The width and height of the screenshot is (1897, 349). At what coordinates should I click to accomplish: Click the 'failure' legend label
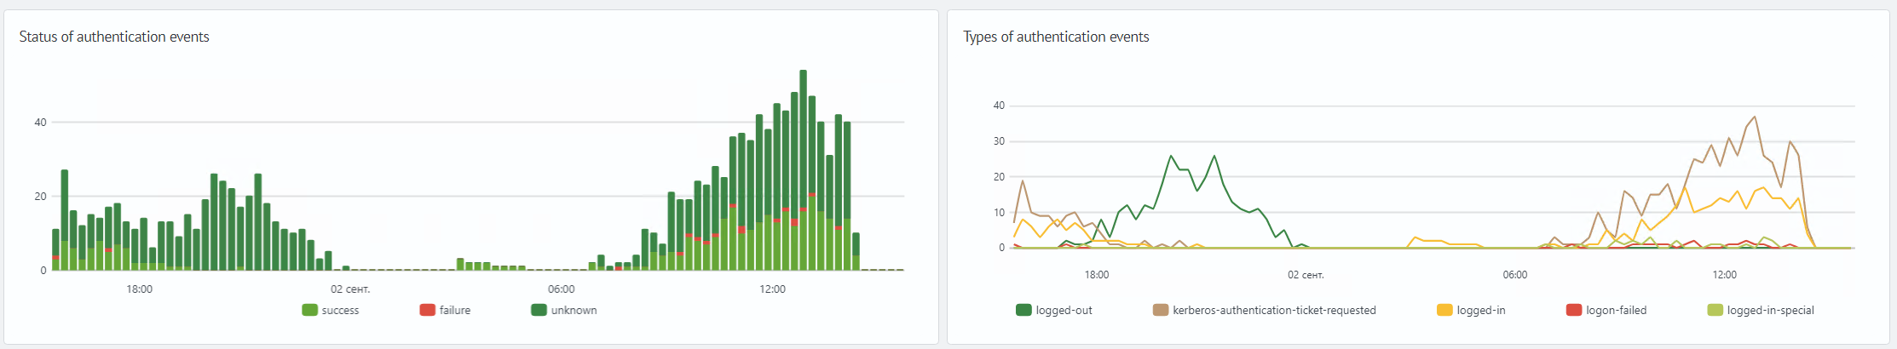(455, 311)
